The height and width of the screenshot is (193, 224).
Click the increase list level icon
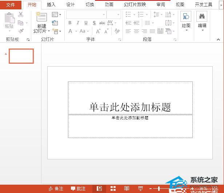tap(136, 23)
